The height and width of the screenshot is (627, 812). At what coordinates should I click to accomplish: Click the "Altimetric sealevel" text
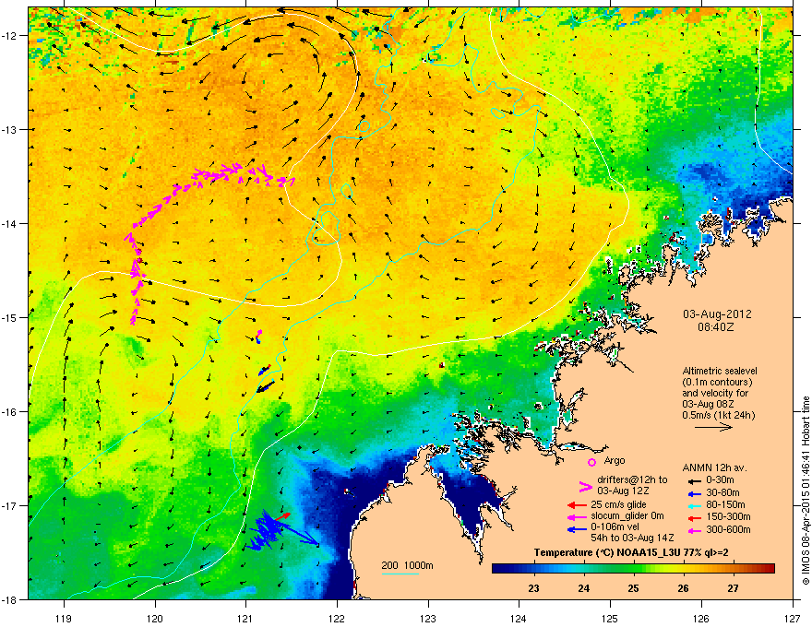(720, 371)
